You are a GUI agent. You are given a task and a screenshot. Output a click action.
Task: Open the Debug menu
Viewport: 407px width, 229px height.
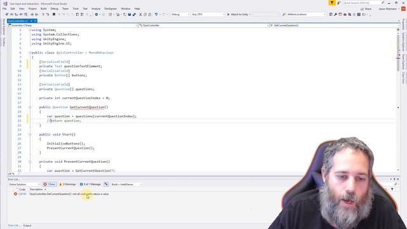pos(54,9)
